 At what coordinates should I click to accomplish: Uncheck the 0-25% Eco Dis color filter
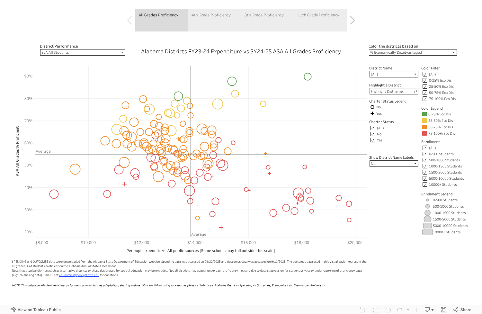click(425, 80)
